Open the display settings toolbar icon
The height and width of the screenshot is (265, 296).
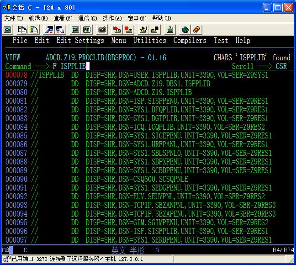[x=75, y=30]
